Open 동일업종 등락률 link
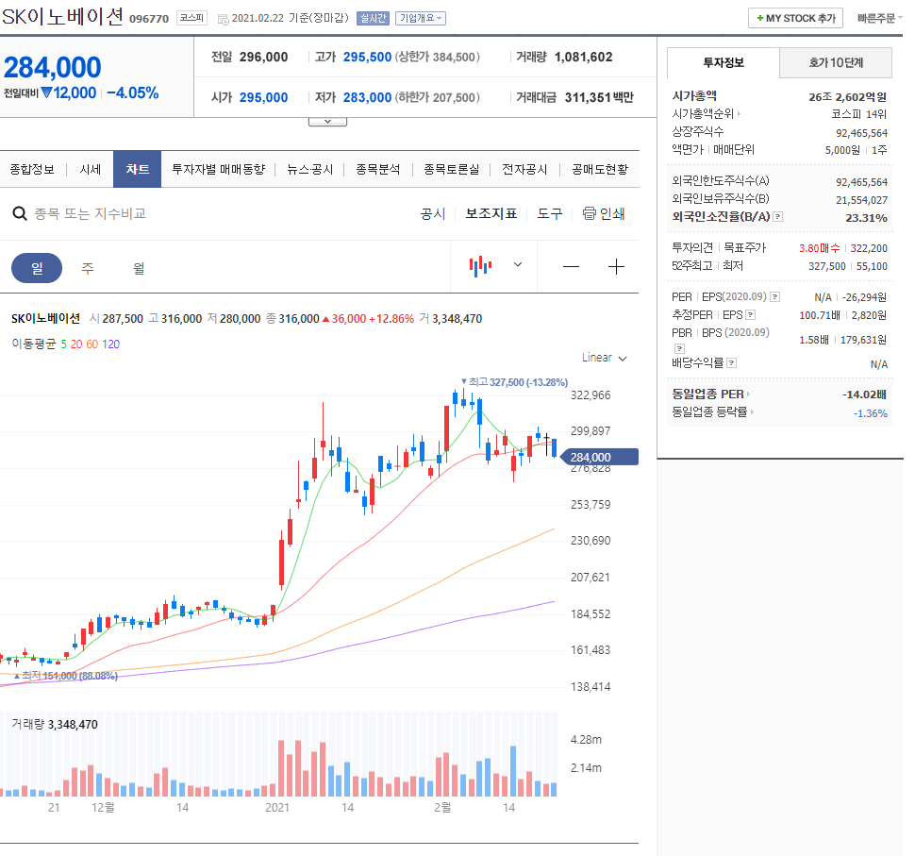The width and height of the screenshot is (915, 856). [x=709, y=411]
